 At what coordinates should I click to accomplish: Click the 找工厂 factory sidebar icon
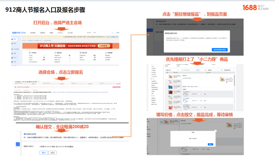[x=12, y=58]
